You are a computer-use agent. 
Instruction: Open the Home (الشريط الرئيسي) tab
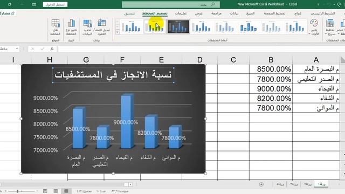[323, 13]
